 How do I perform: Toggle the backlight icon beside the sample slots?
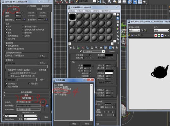[x=118, y=18]
